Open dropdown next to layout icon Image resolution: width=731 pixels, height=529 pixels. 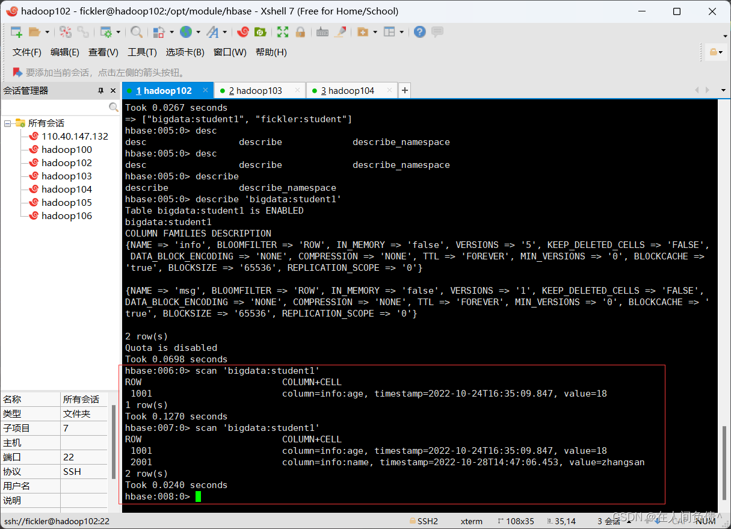402,32
